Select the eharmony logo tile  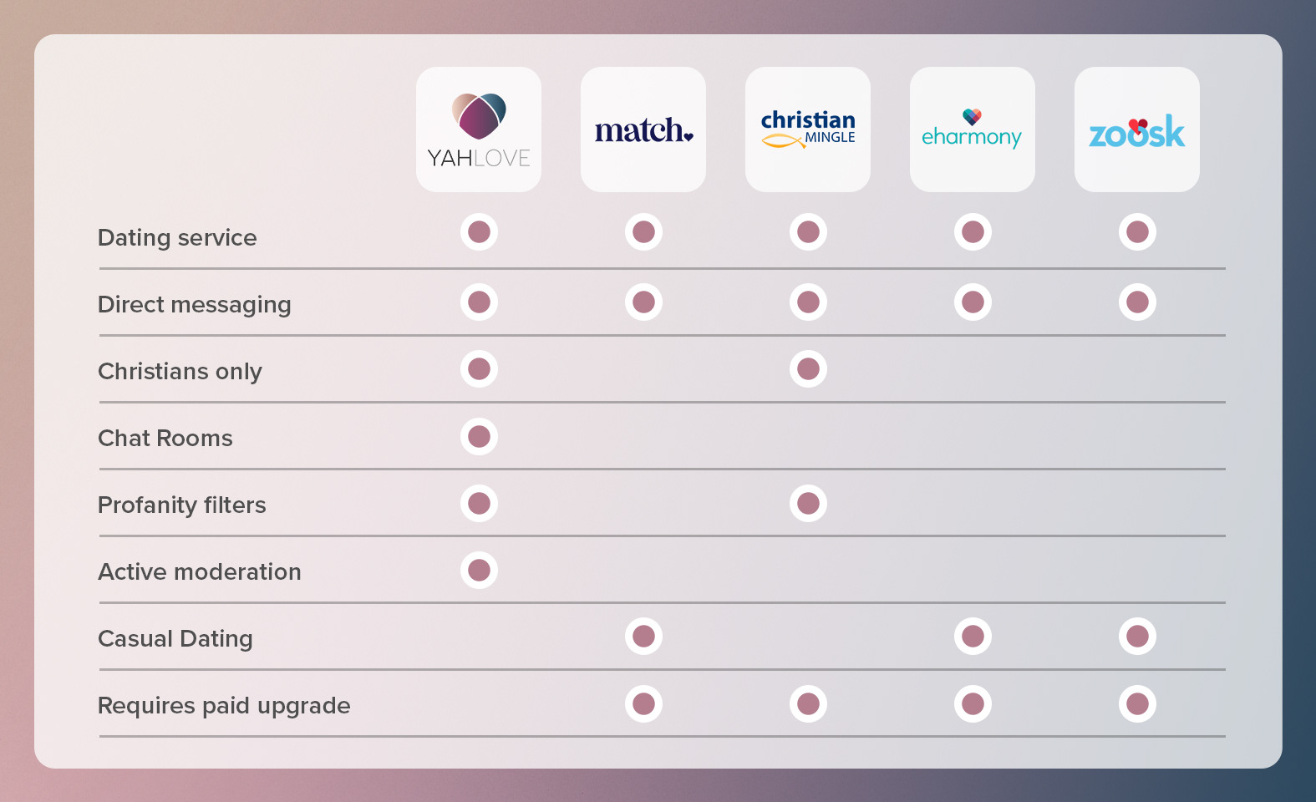pos(973,129)
